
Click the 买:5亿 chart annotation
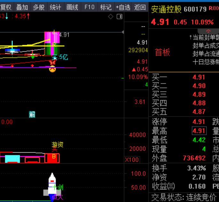pos(60,57)
